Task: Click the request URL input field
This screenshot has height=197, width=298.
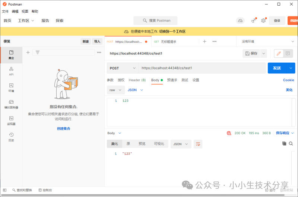Action: coord(201,68)
